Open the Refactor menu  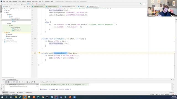coord(28,1)
